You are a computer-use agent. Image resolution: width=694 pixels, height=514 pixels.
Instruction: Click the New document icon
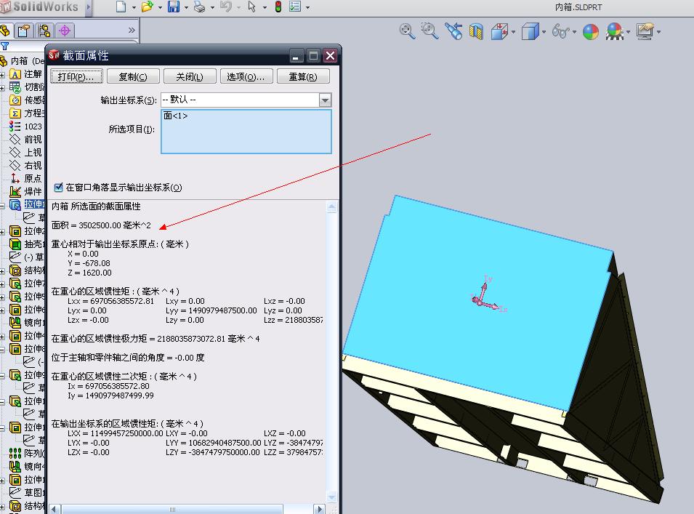pyautogui.click(x=121, y=7)
